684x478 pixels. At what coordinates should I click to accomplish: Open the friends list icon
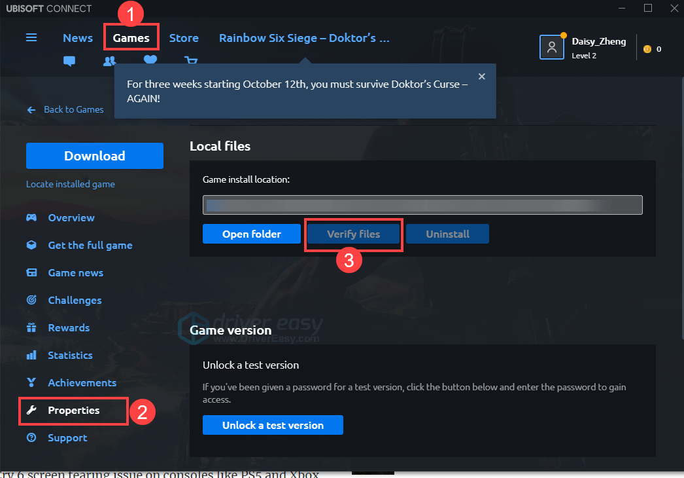[109, 61]
